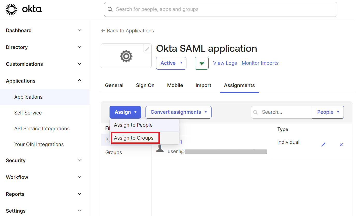Open Convert assignments dropdown
The image size is (356, 216).
point(178,112)
